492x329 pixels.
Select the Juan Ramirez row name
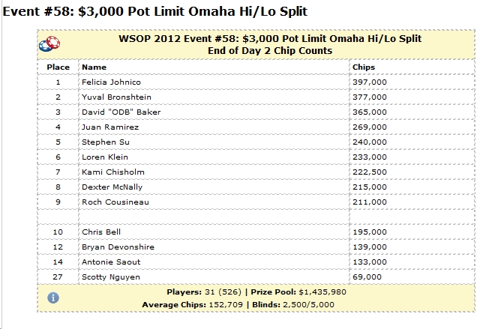click(x=110, y=127)
